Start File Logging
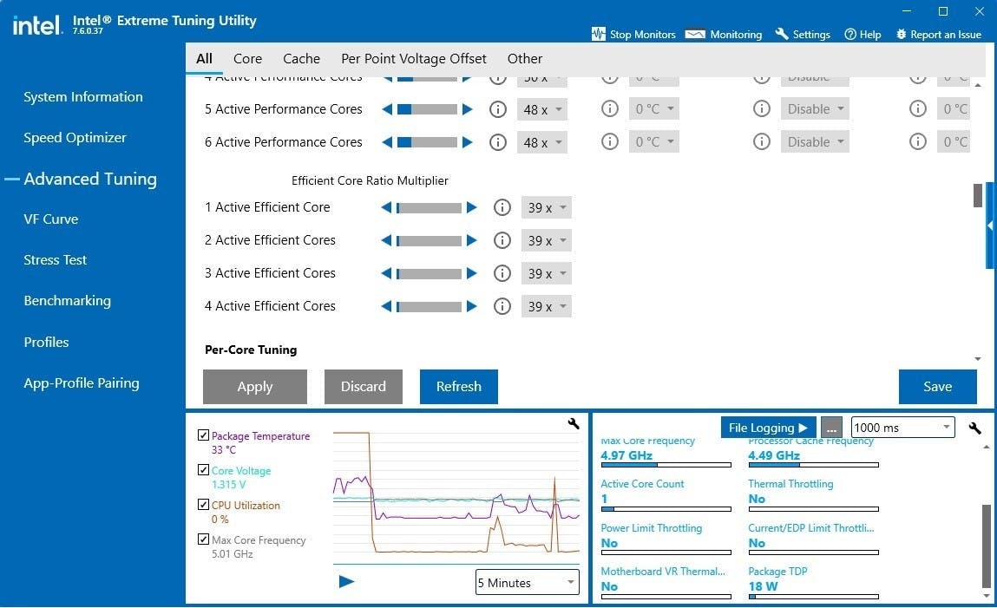 pos(767,428)
